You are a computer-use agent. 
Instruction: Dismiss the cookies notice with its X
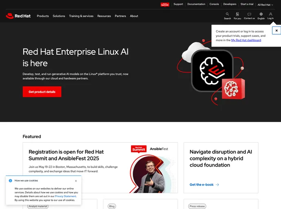(76, 181)
